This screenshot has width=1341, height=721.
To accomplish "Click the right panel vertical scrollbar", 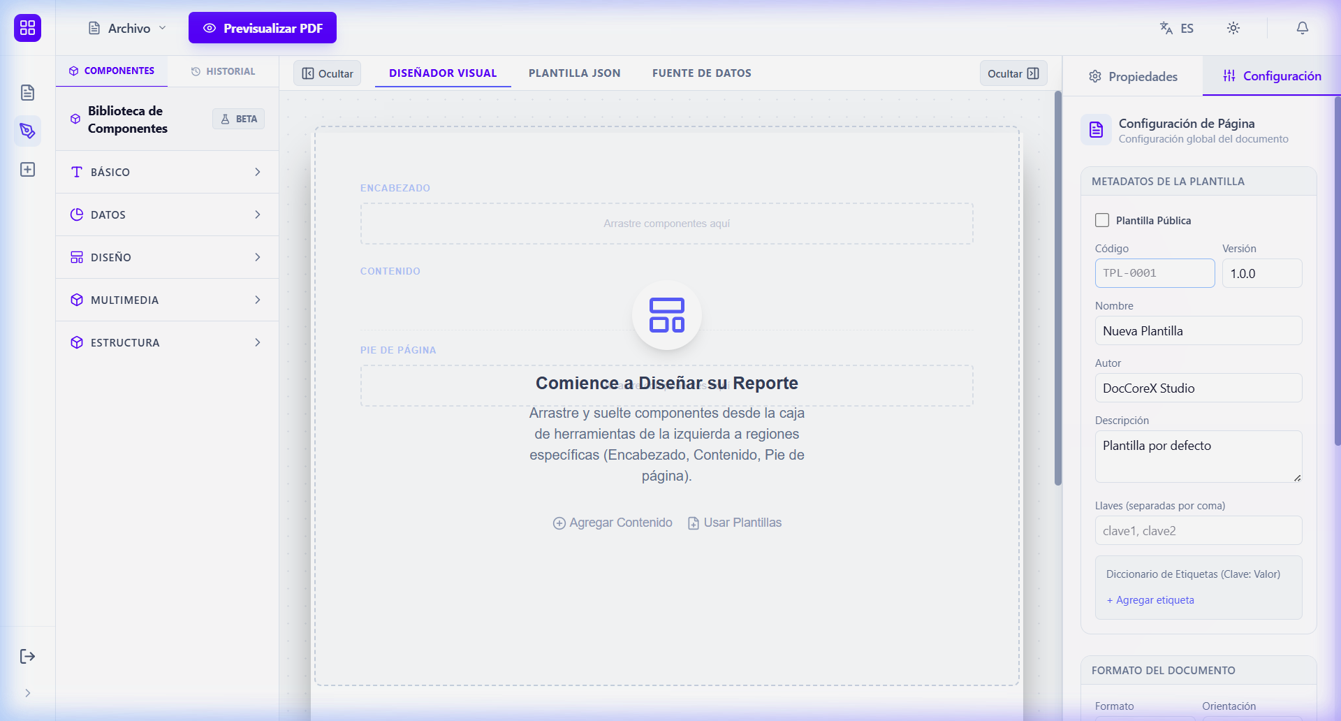I will point(1338,270).
